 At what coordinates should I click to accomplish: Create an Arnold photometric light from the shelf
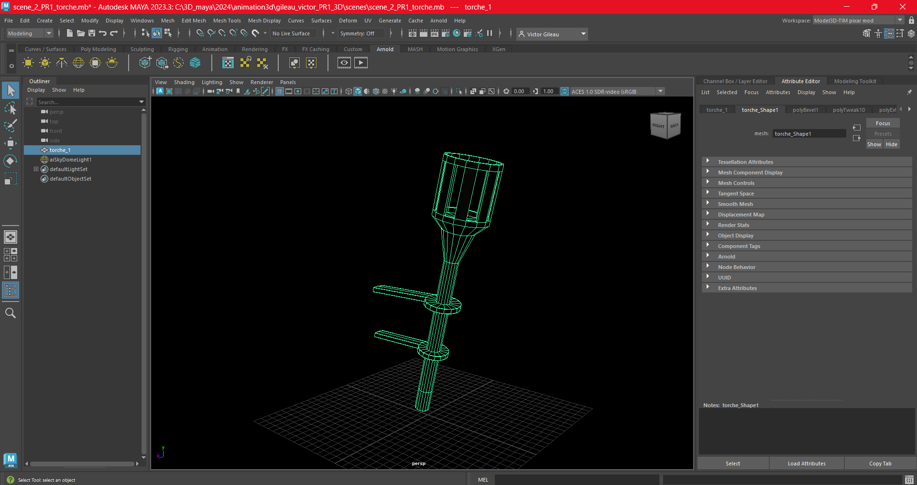(62, 63)
